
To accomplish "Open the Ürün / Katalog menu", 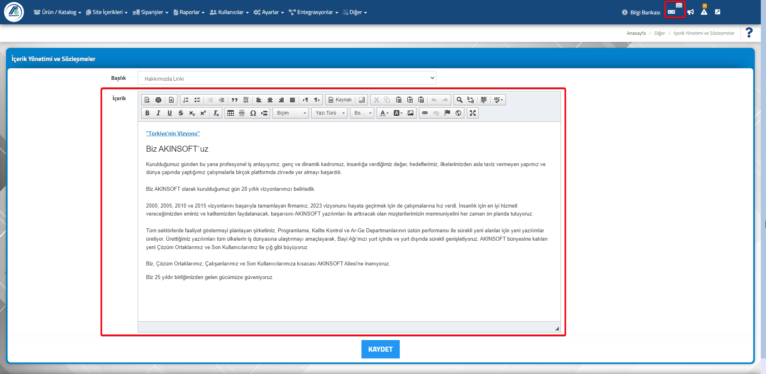I will (x=57, y=12).
